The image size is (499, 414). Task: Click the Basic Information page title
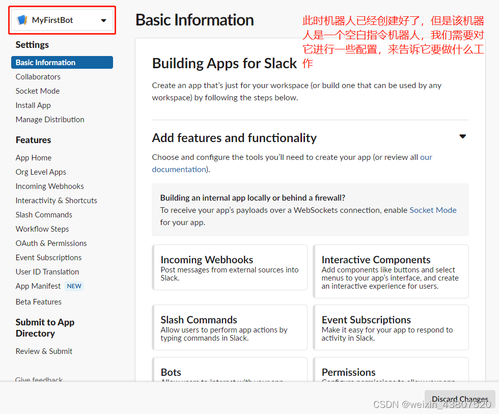coord(195,20)
